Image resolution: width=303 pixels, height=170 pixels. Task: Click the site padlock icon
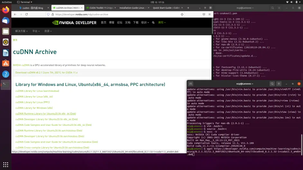(52, 14)
